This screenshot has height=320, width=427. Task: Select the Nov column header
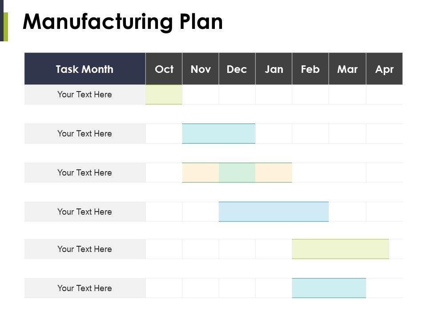201,69
